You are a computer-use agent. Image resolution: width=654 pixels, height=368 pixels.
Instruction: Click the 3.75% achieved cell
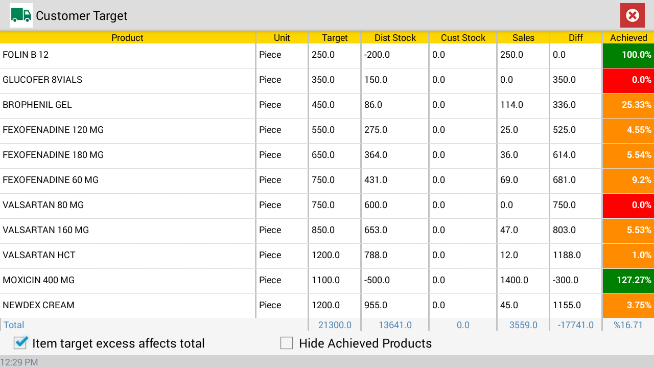pos(628,306)
